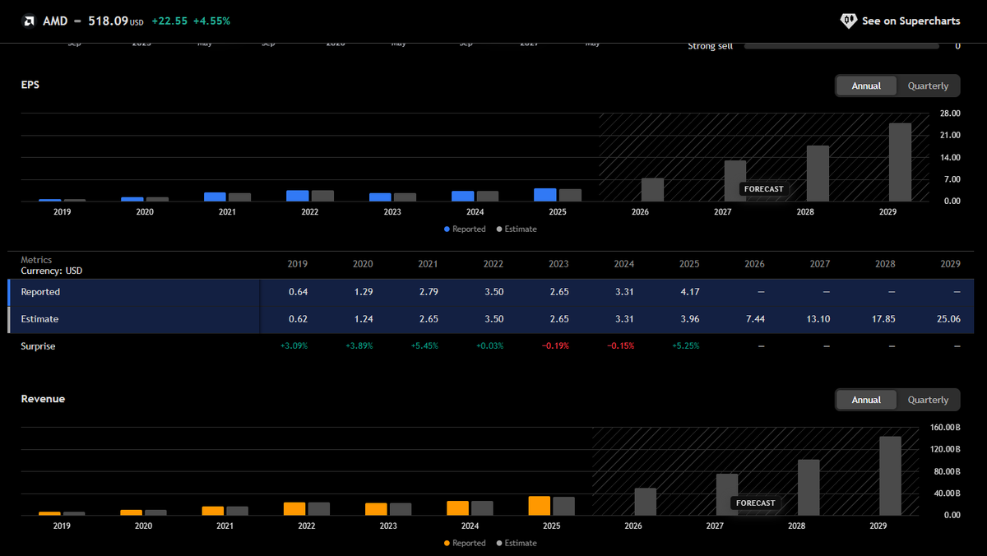987x556 pixels.
Task: Click the 2022 reported Revenue orange bar
Action: (x=294, y=509)
